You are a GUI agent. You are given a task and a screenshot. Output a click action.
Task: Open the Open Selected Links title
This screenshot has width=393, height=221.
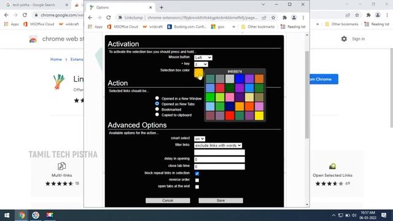tap(332, 175)
